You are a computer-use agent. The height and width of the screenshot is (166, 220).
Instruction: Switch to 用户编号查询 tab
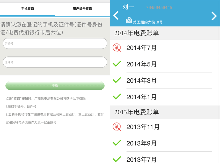coord(82,9)
